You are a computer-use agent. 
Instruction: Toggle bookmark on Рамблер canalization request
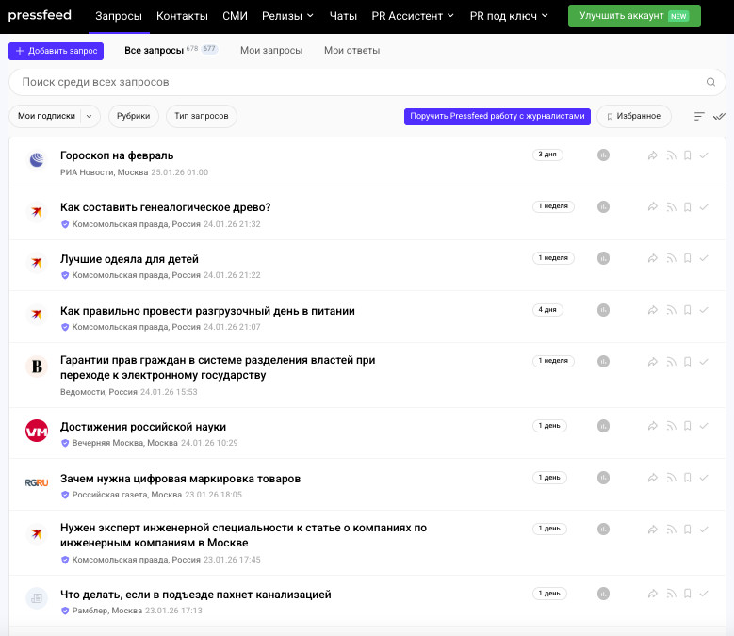[x=688, y=595]
